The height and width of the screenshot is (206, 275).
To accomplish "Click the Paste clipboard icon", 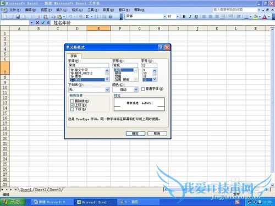I will tap(59, 16).
